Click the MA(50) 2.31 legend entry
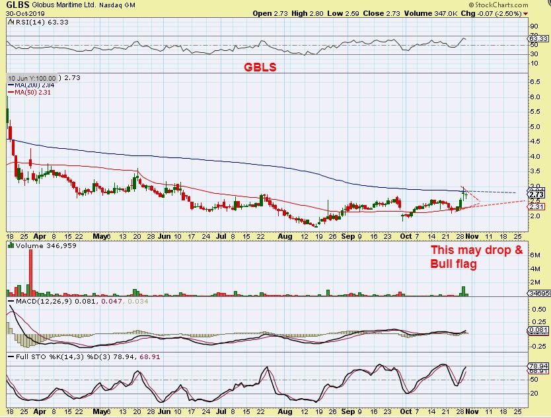Viewport: 551px width, 418px height. point(29,93)
